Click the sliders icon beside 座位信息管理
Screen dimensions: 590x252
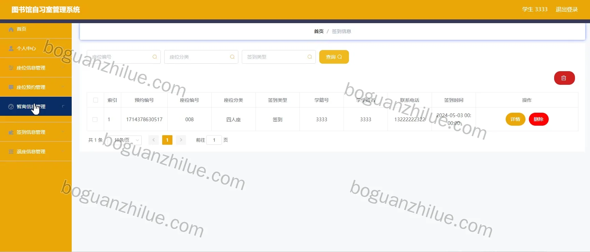(x=11, y=68)
